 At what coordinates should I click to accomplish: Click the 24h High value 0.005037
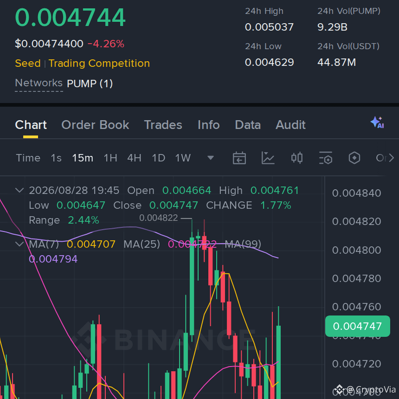click(269, 27)
